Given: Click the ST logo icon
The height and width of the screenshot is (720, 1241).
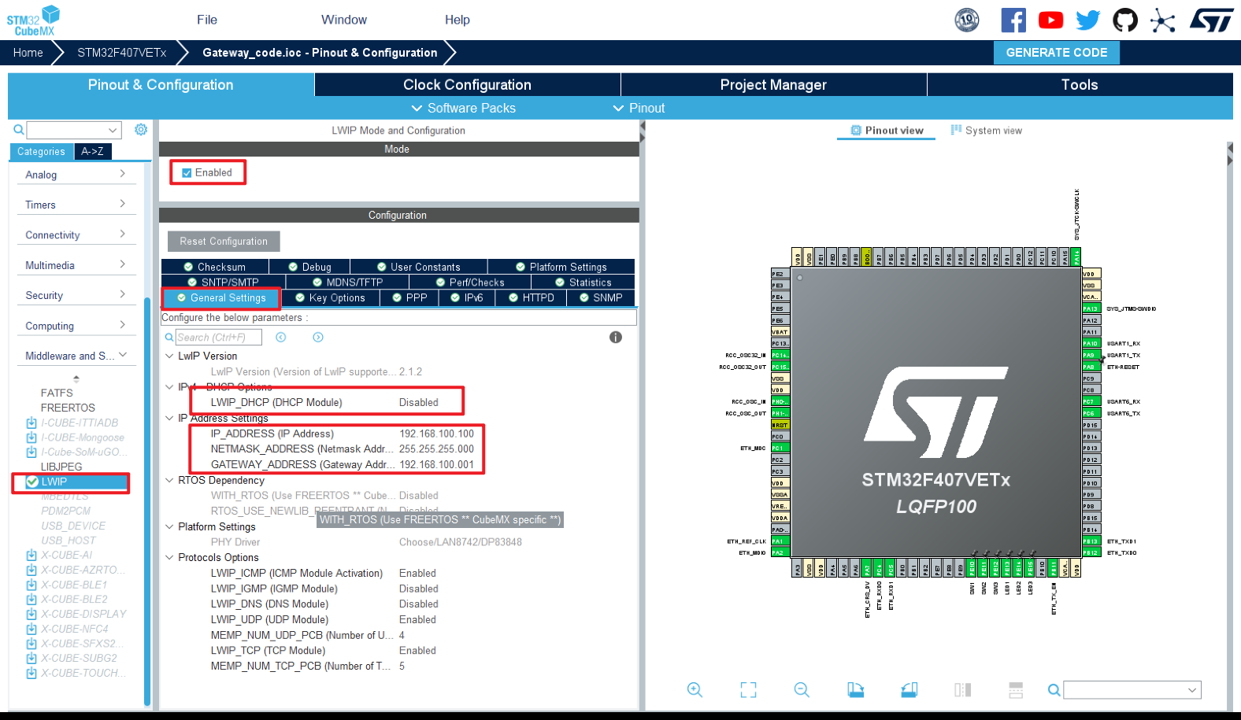Looking at the screenshot, I should (1211, 20).
